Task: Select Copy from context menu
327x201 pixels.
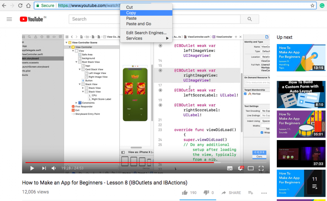Action: (146, 13)
